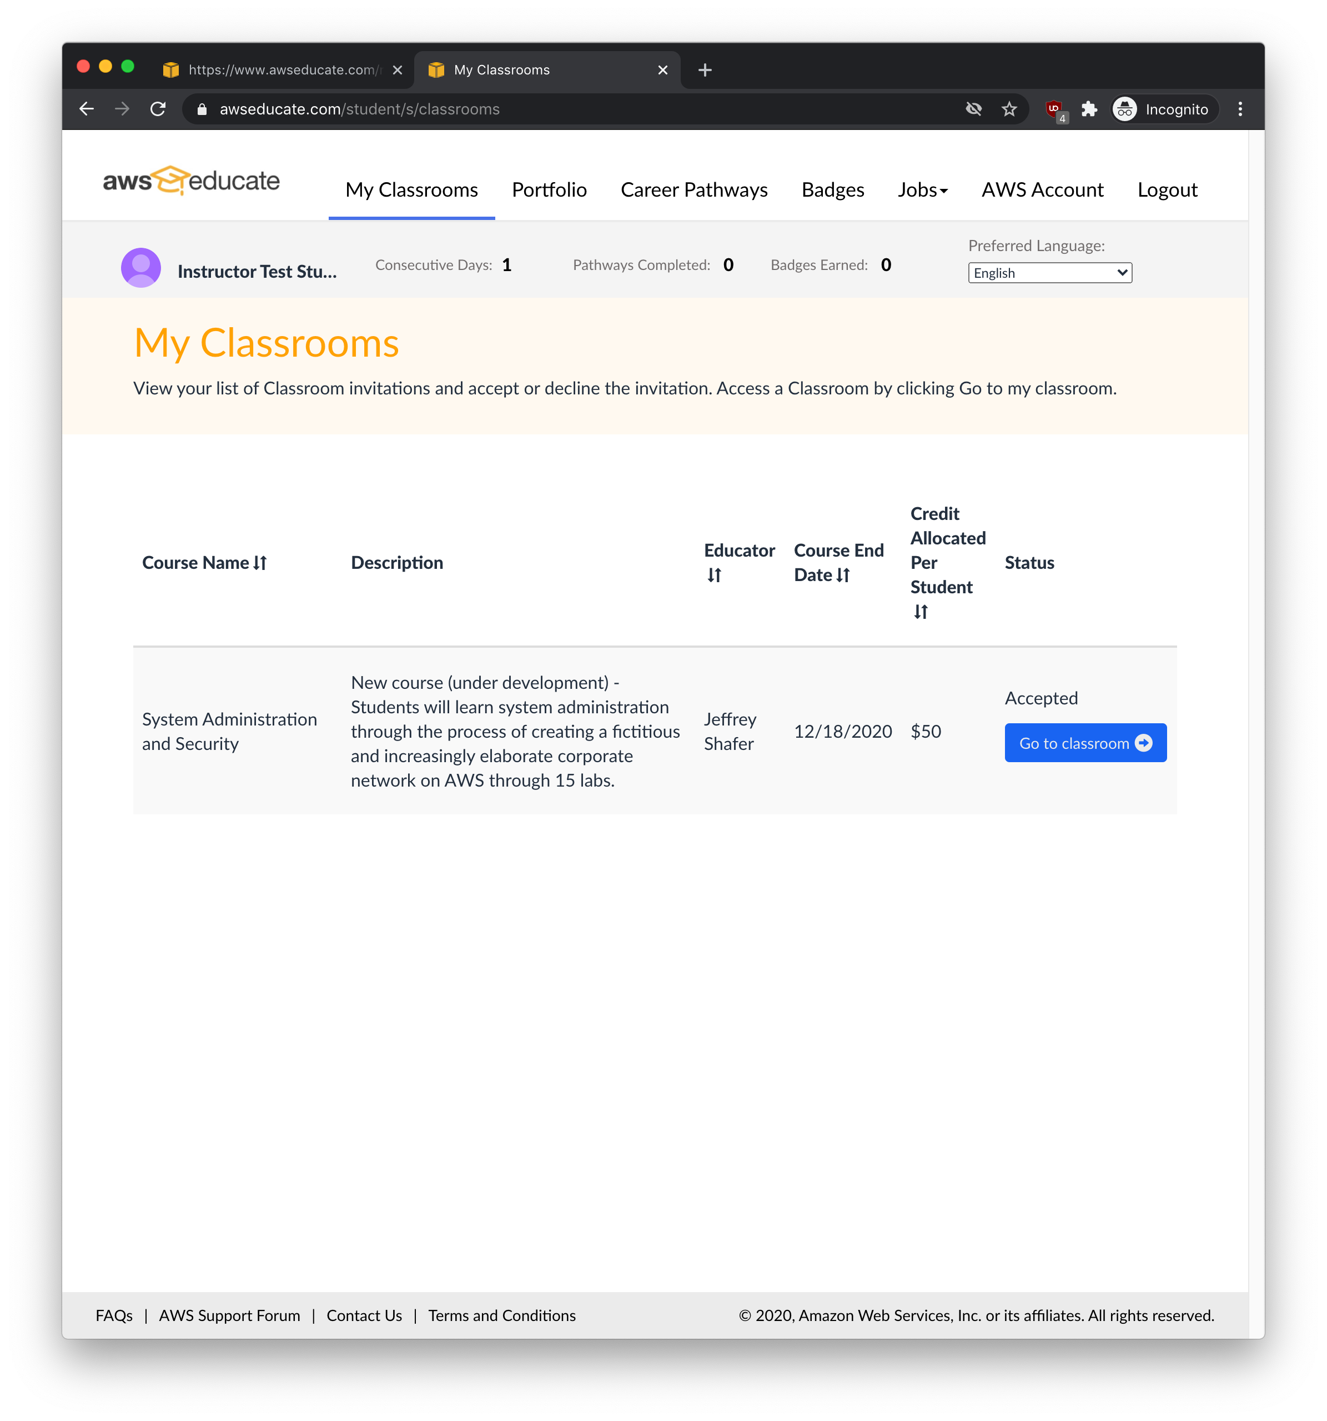
Task: Open a new tab with the plus icon
Action: coord(705,70)
